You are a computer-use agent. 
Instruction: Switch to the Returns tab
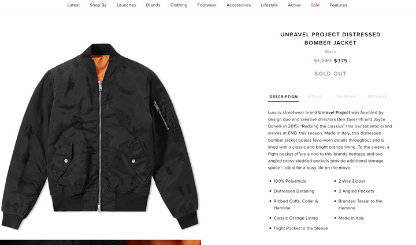pos(377,97)
